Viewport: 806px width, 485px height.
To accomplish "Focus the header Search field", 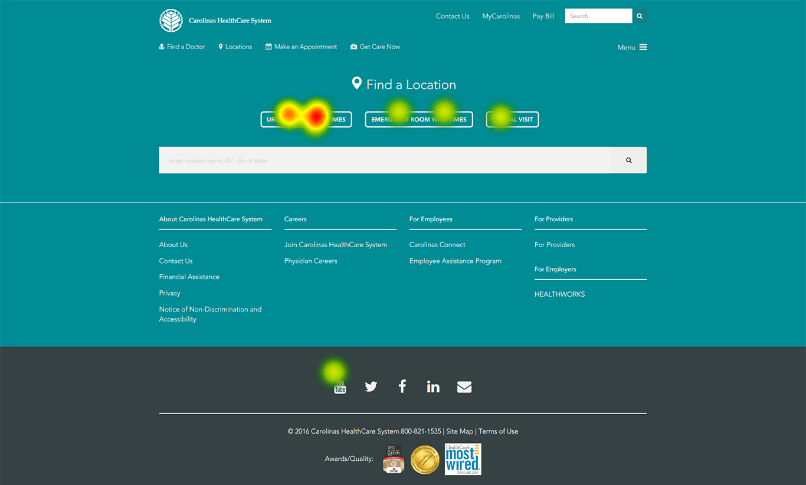I will coord(598,16).
